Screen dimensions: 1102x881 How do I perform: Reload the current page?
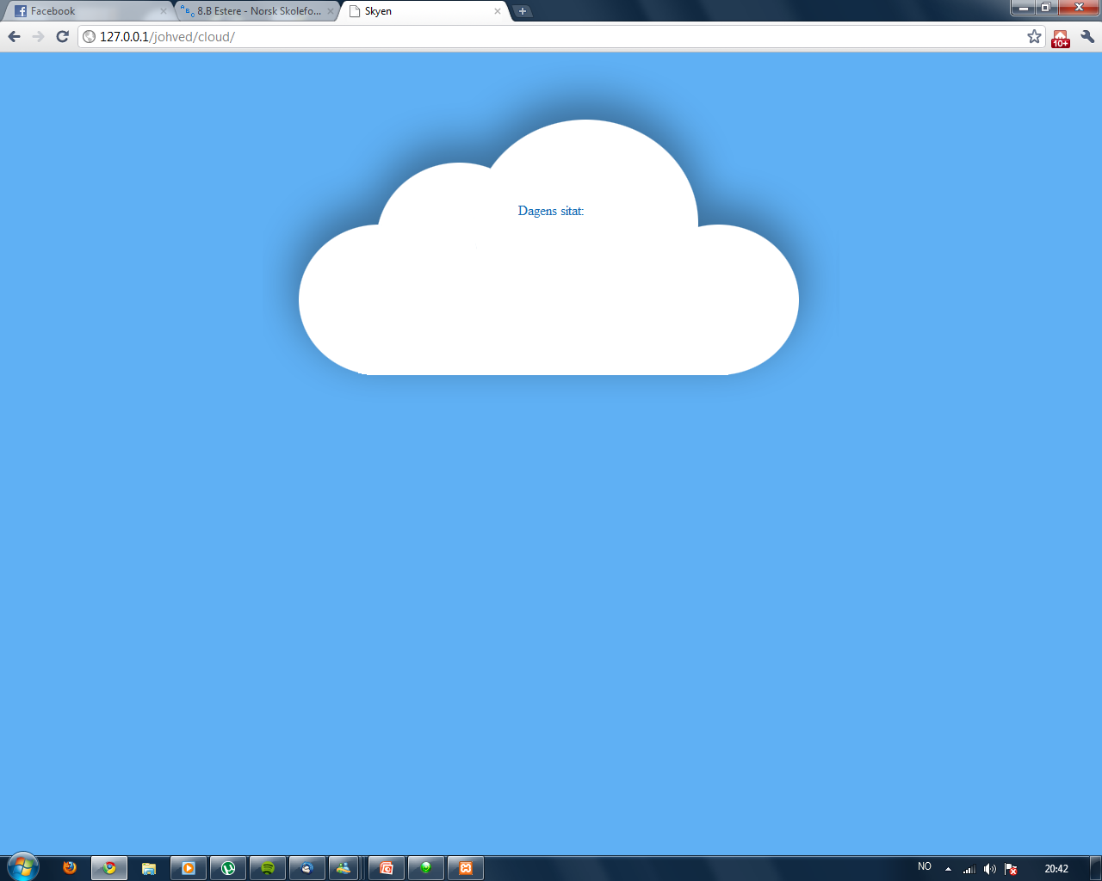[x=62, y=36]
